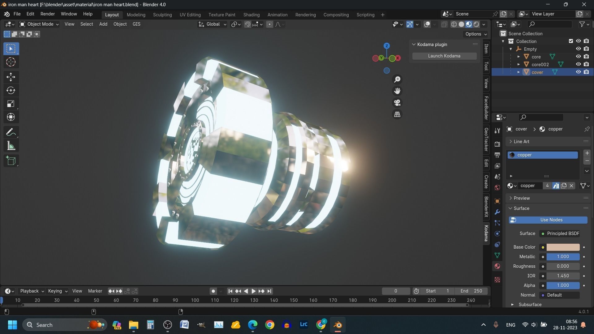This screenshot has height=334, width=594.
Task: Open the Base Color swatch
Action: pos(563,247)
